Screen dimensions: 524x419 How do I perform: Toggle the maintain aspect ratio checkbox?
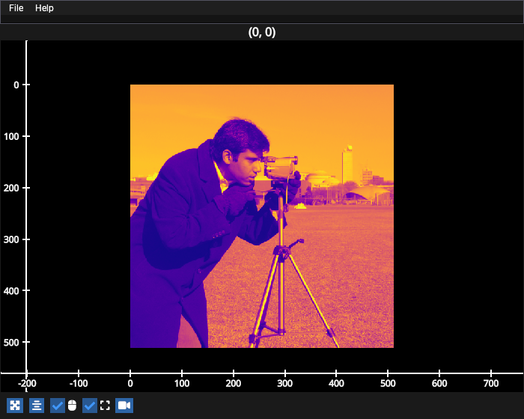(x=90, y=406)
